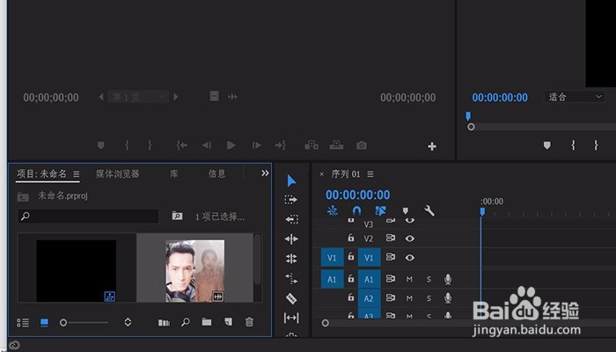Image resolution: width=616 pixels, height=352 pixels.
Task: Select A1 source patch button
Action: 332,279
